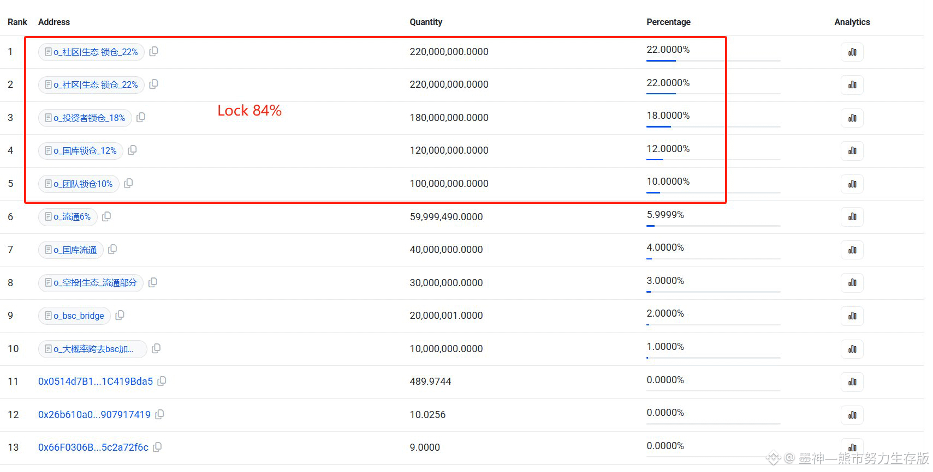The height and width of the screenshot is (472, 933).
Task: Click the 18.0000% percentage value
Action: pyautogui.click(x=668, y=116)
